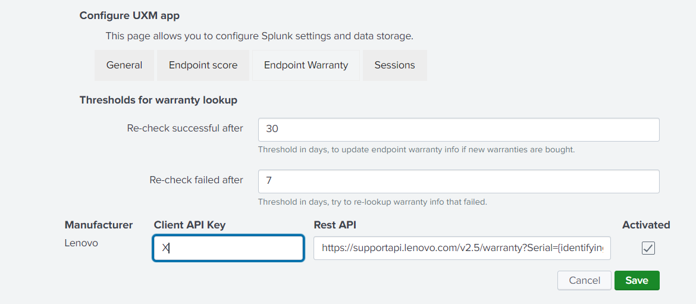Click the Client API Key input box
This screenshot has width=696, height=304.
pos(228,248)
